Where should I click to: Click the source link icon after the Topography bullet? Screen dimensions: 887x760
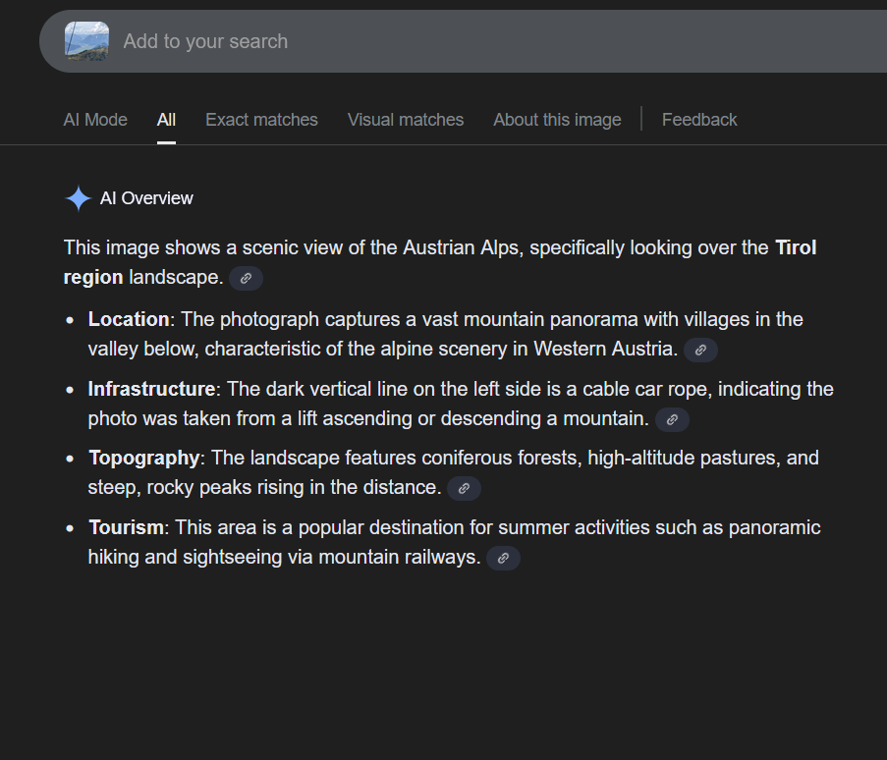[x=464, y=488]
